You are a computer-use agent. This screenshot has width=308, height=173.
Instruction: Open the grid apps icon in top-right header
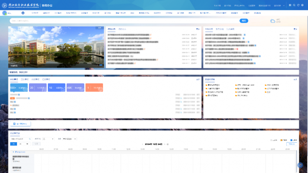pos(290,5)
